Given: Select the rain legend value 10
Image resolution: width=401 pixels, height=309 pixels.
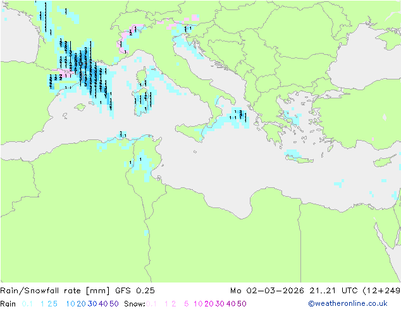Looking at the screenshot, I should click(71, 304).
